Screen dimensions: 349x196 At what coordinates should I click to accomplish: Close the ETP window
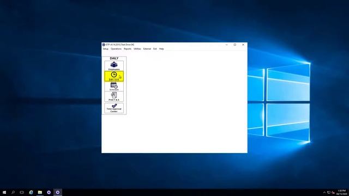pos(243,45)
